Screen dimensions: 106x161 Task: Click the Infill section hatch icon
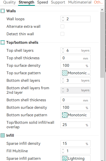pos(2,135)
